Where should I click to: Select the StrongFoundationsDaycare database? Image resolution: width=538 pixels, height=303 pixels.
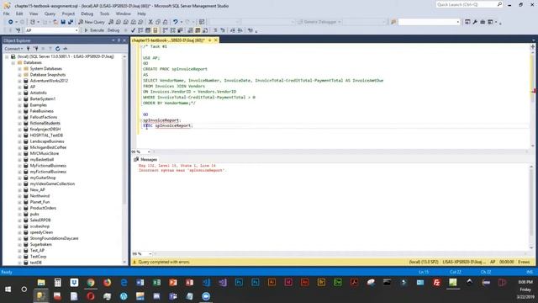(x=54, y=238)
